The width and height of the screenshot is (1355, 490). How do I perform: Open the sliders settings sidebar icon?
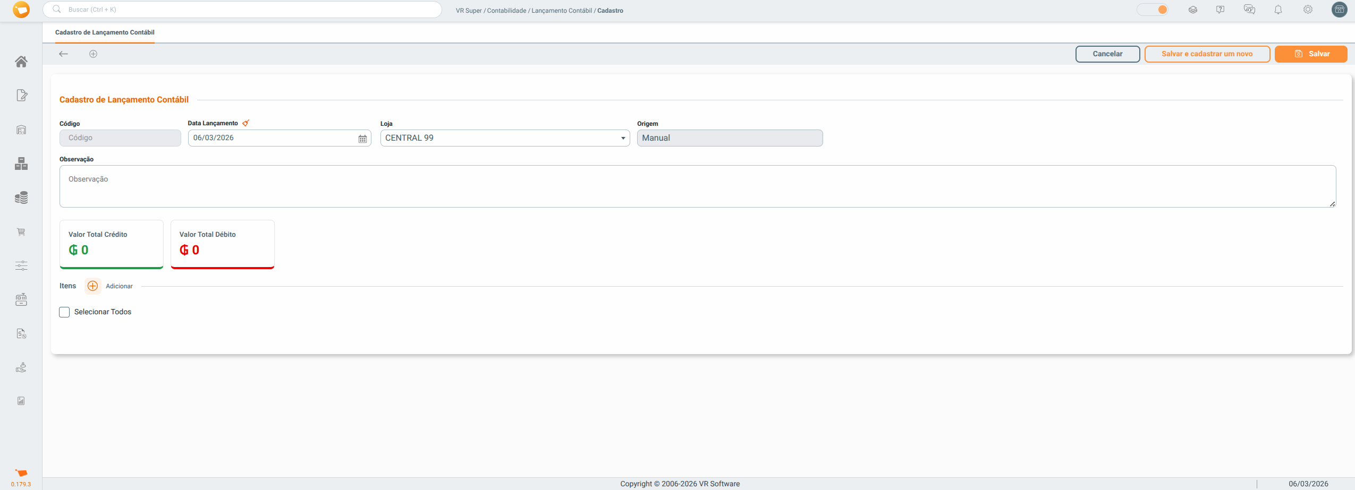pos(21,266)
